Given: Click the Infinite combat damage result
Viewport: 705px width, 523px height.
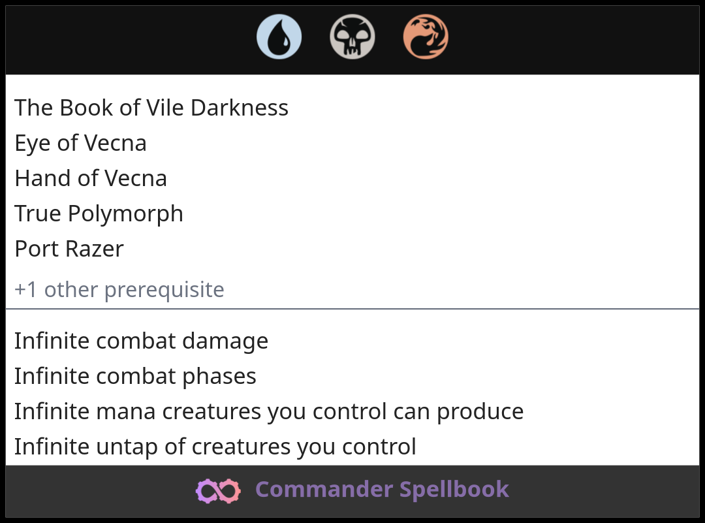Looking at the screenshot, I should [141, 341].
